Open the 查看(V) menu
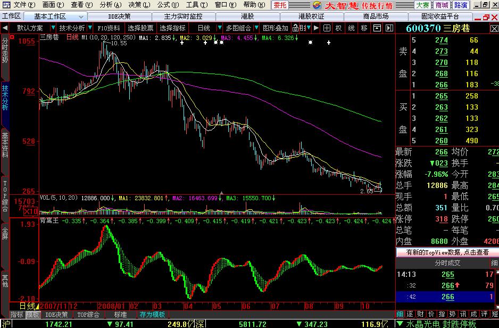499x328 pixels. coord(82,5)
